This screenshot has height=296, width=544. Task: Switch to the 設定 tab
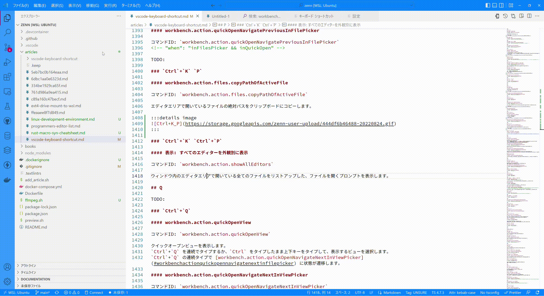pos(356,16)
